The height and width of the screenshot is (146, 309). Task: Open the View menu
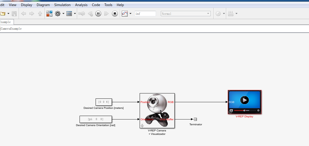(13, 5)
